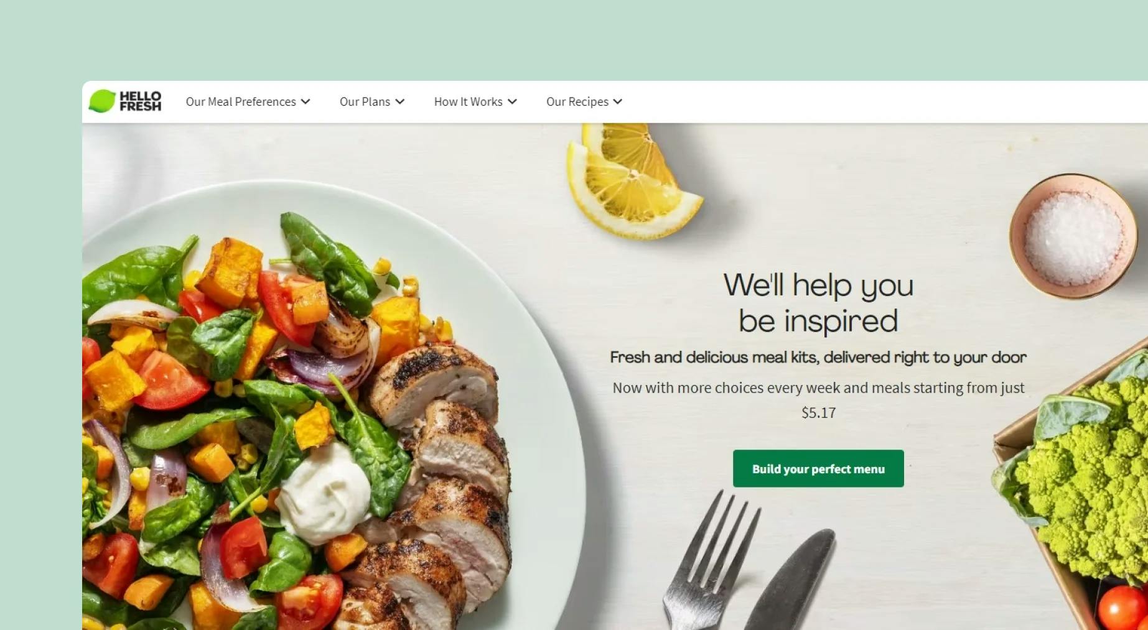Open the Our Recipes menu
Viewport: 1148px width, 630px height.
(577, 102)
